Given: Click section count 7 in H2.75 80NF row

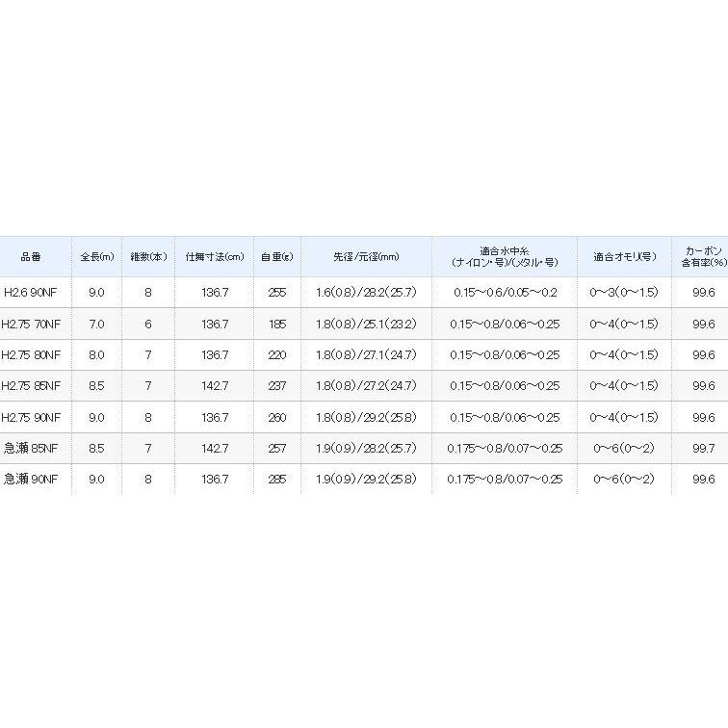Looking at the screenshot, I should point(148,355).
